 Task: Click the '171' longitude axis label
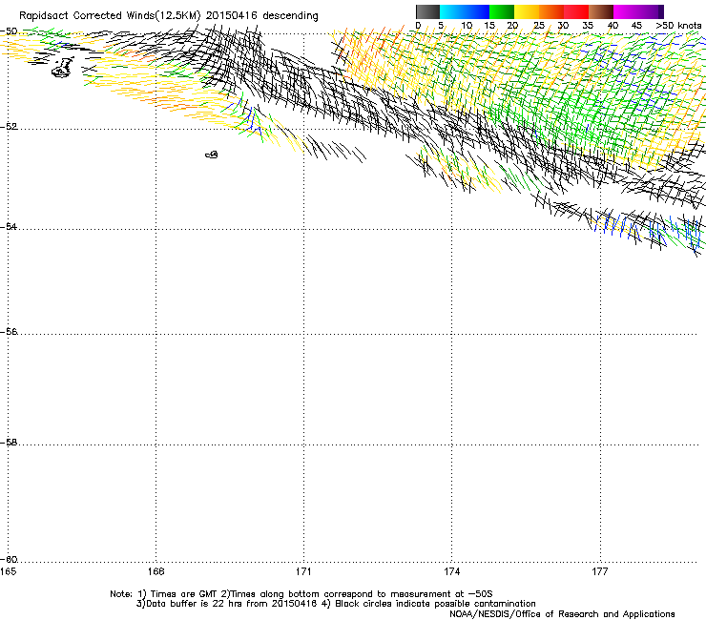pyautogui.click(x=303, y=571)
